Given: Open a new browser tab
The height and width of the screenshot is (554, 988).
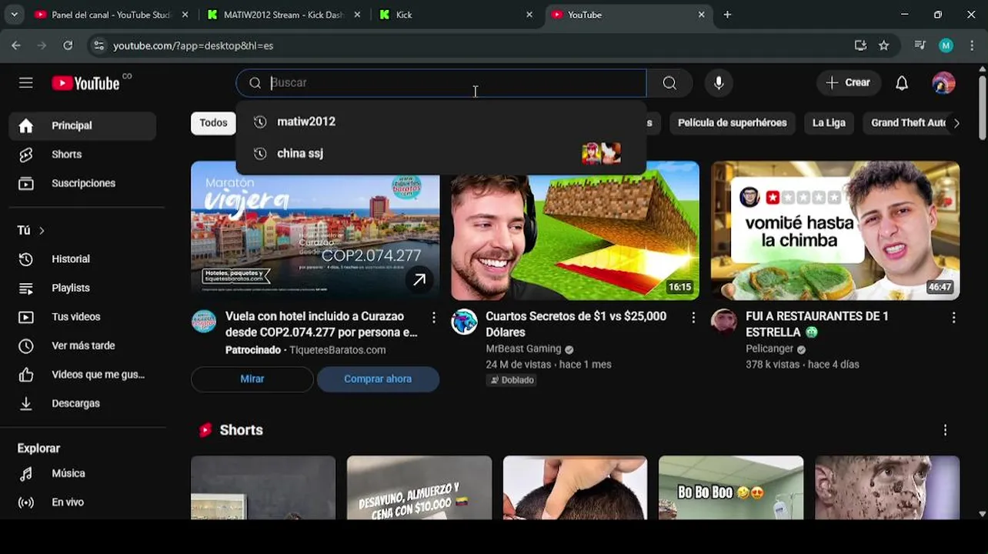Looking at the screenshot, I should click(727, 15).
